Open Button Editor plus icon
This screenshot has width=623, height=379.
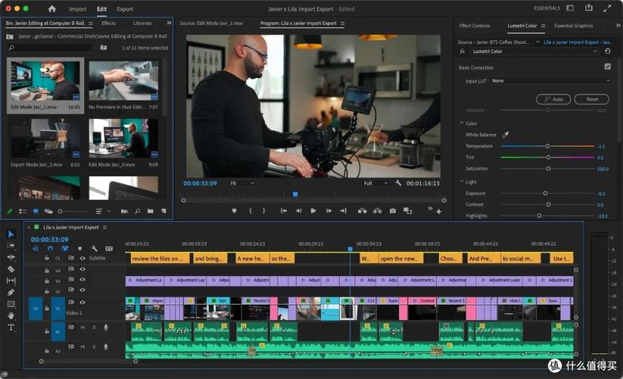[x=438, y=211]
